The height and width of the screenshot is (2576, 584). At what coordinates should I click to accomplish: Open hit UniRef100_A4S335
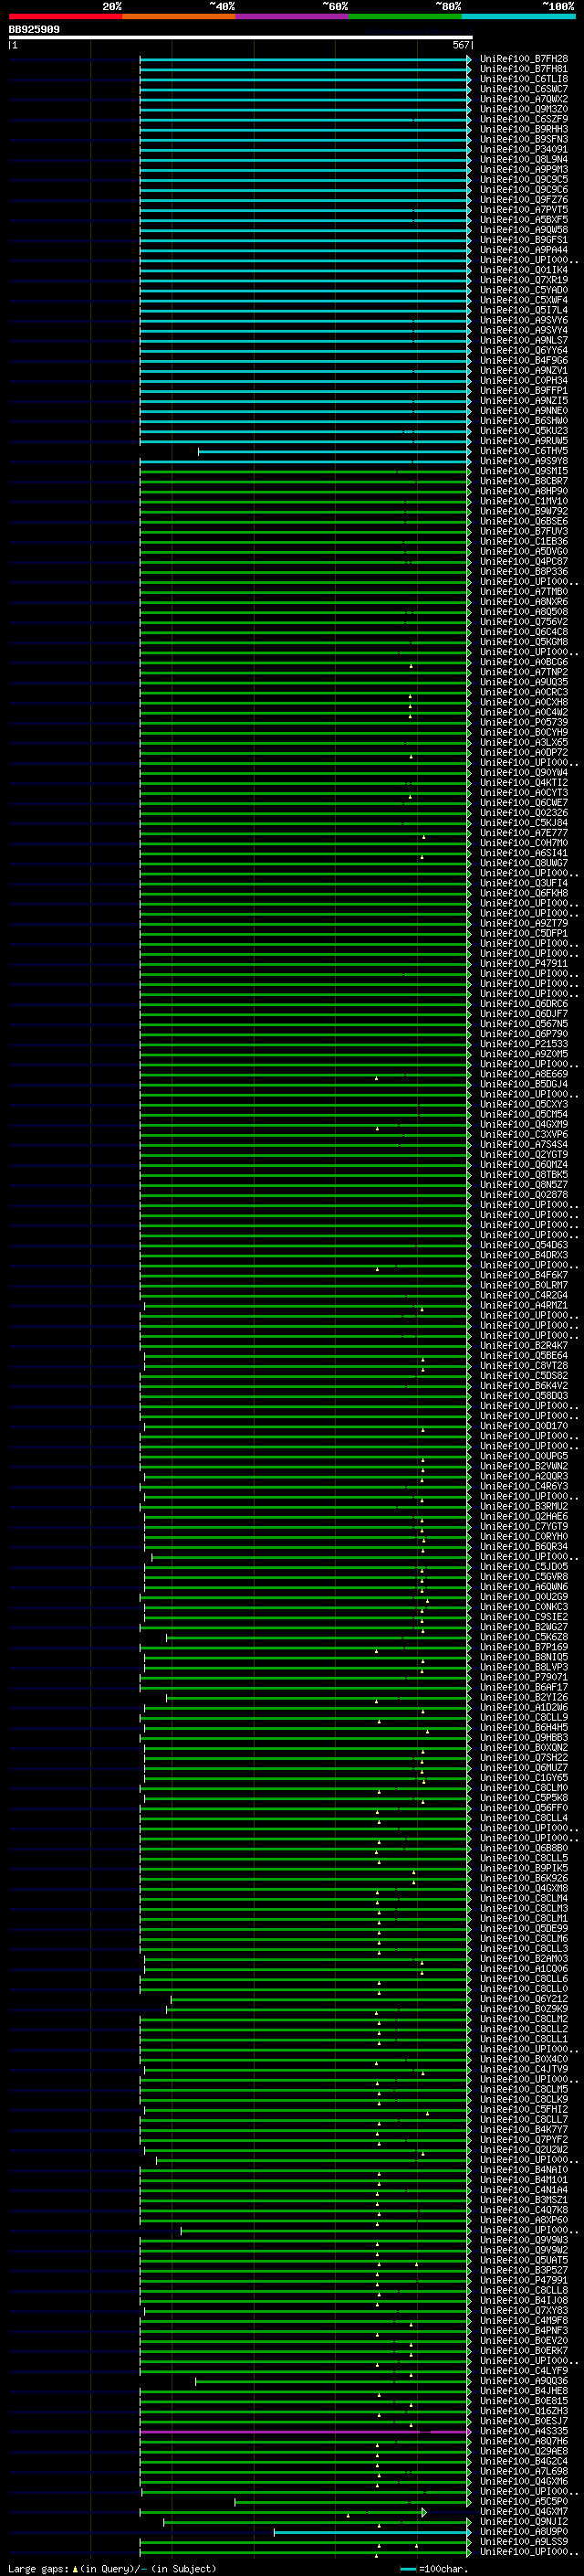click(523, 2431)
